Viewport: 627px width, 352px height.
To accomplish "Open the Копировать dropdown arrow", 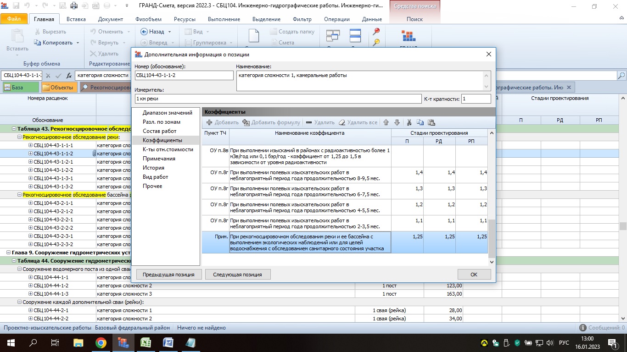I will [78, 43].
